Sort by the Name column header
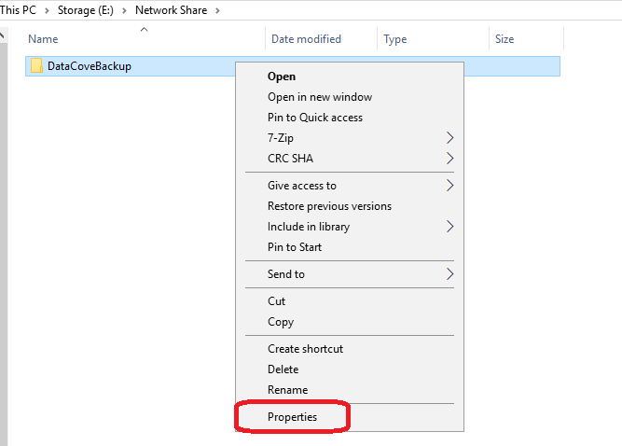This screenshot has width=622, height=446. pyautogui.click(x=44, y=39)
